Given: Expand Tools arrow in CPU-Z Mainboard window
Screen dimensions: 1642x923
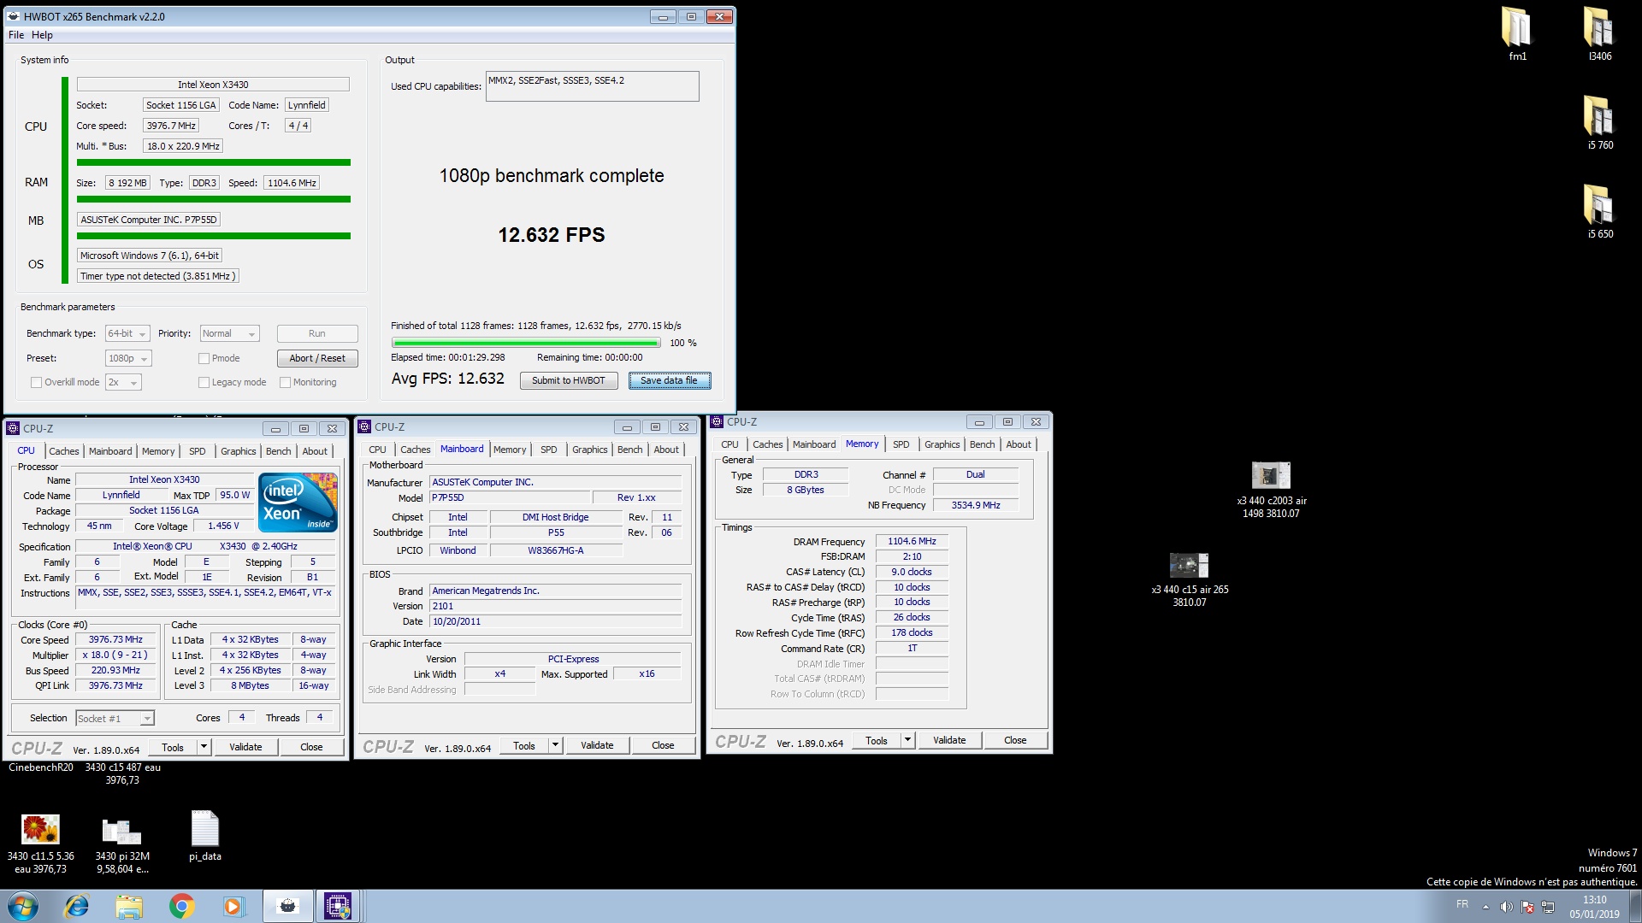Looking at the screenshot, I should tap(555, 745).
